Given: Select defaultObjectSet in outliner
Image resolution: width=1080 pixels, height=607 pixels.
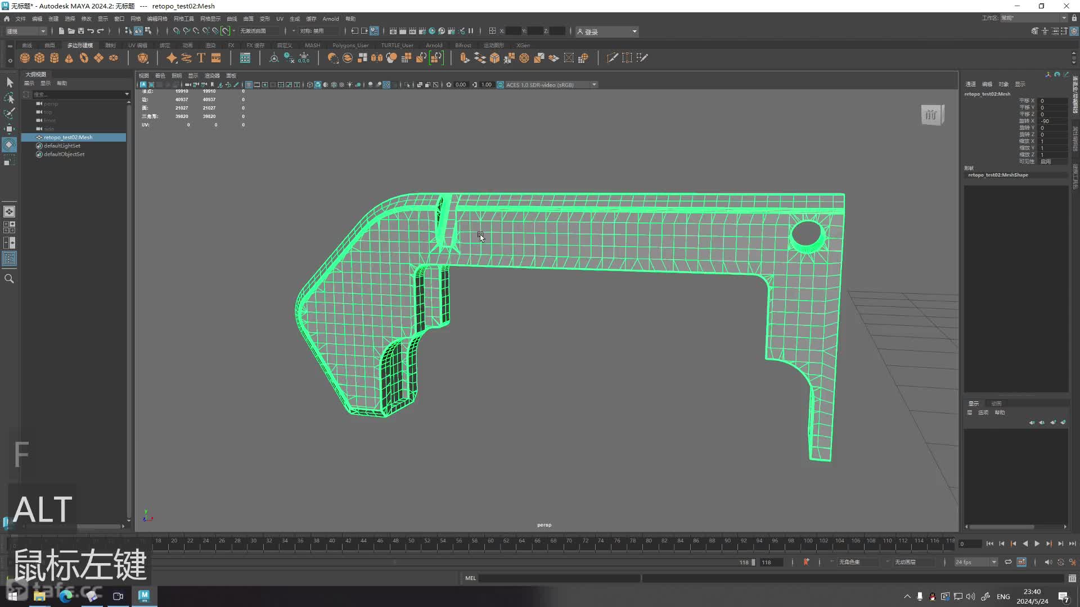Looking at the screenshot, I should 64,154.
